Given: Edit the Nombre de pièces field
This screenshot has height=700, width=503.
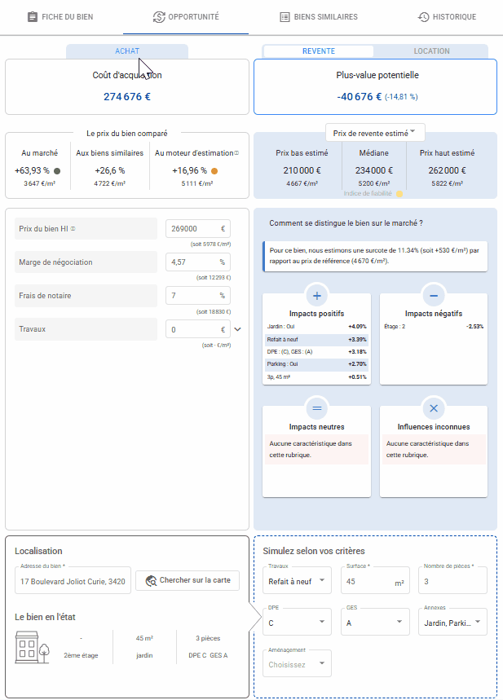Looking at the screenshot, I should pyautogui.click(x=452, y=581).
